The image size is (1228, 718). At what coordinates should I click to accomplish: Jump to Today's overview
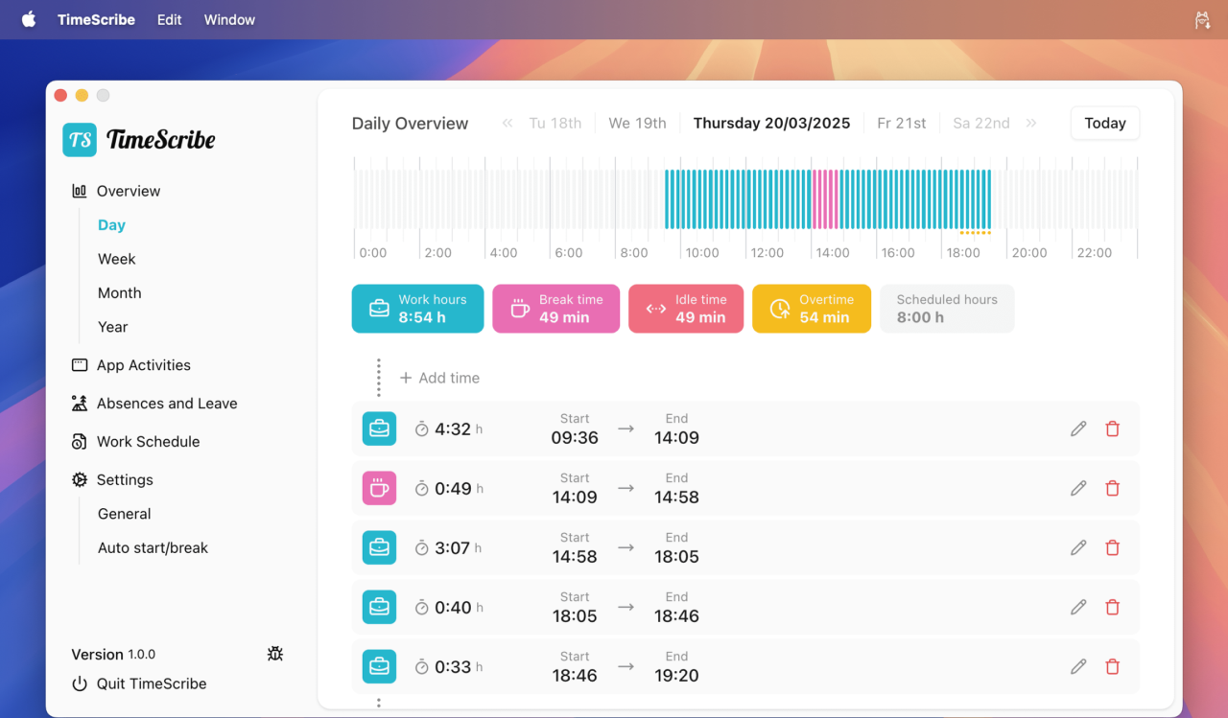pos(1104,123)
